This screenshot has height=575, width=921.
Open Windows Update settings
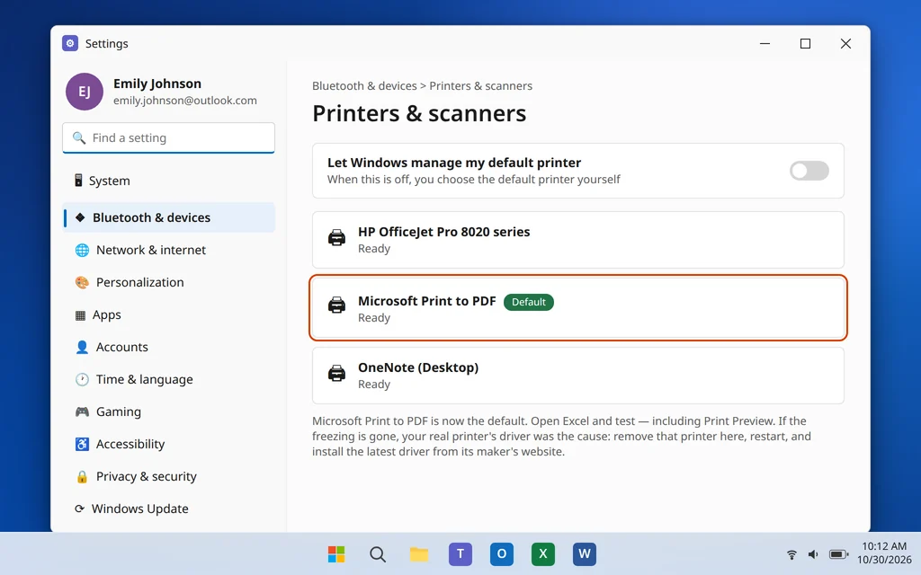[168, 509]
